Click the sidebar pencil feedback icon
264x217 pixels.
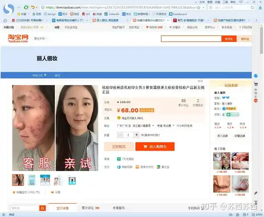(256, 193)
